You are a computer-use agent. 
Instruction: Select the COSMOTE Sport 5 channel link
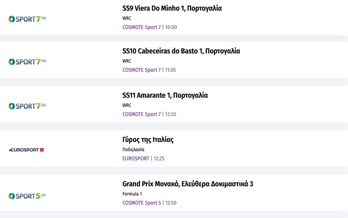coord(141,203)
